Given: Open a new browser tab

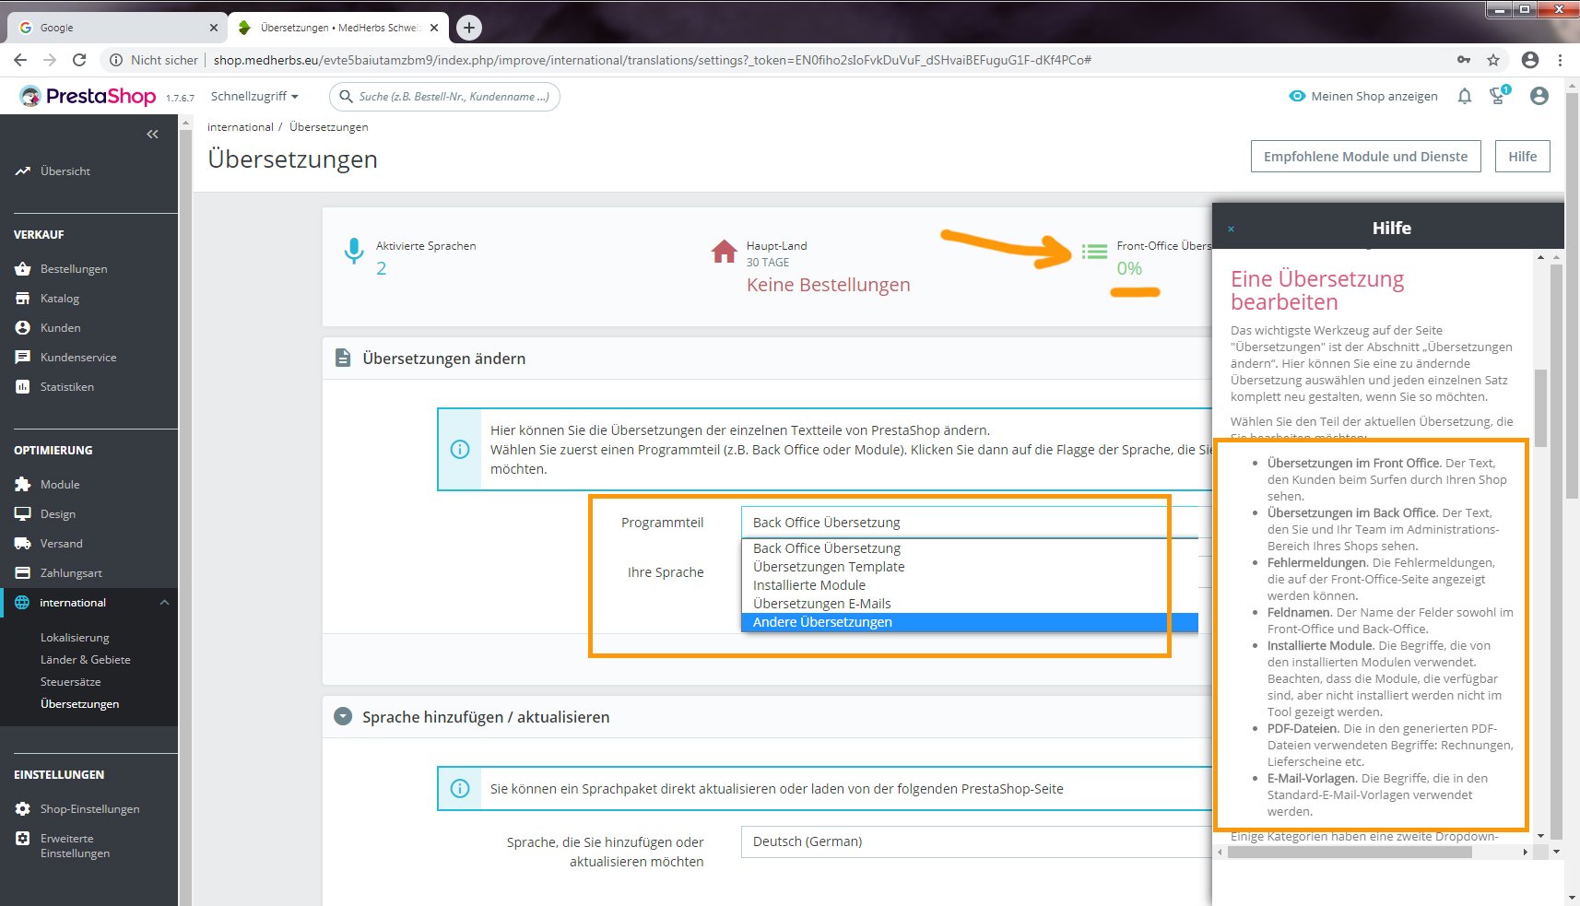Looking at the screenshot, I should tap(469, 28).
